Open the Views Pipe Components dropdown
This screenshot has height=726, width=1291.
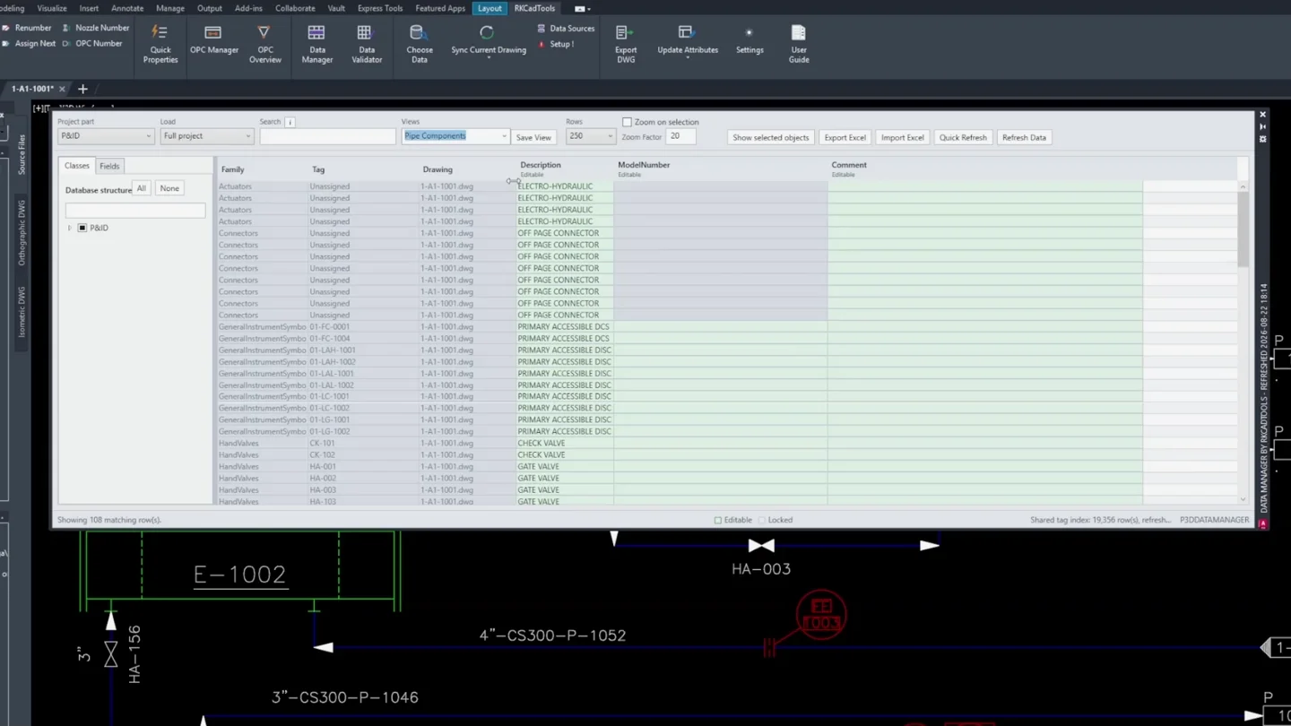coord(455,136)
